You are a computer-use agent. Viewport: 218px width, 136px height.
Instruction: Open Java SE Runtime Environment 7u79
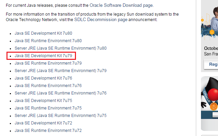coord(48,63)
